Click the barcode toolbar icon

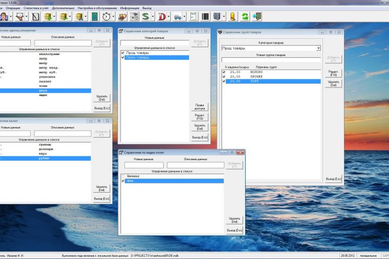point(205,17)
